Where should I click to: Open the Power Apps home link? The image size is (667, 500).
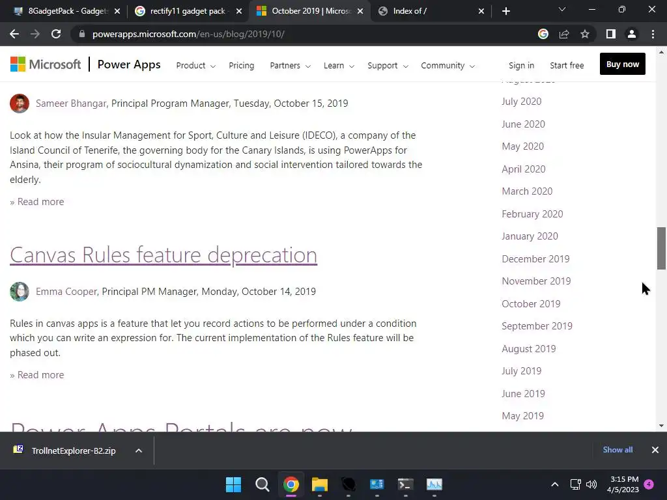coord(129,64)
